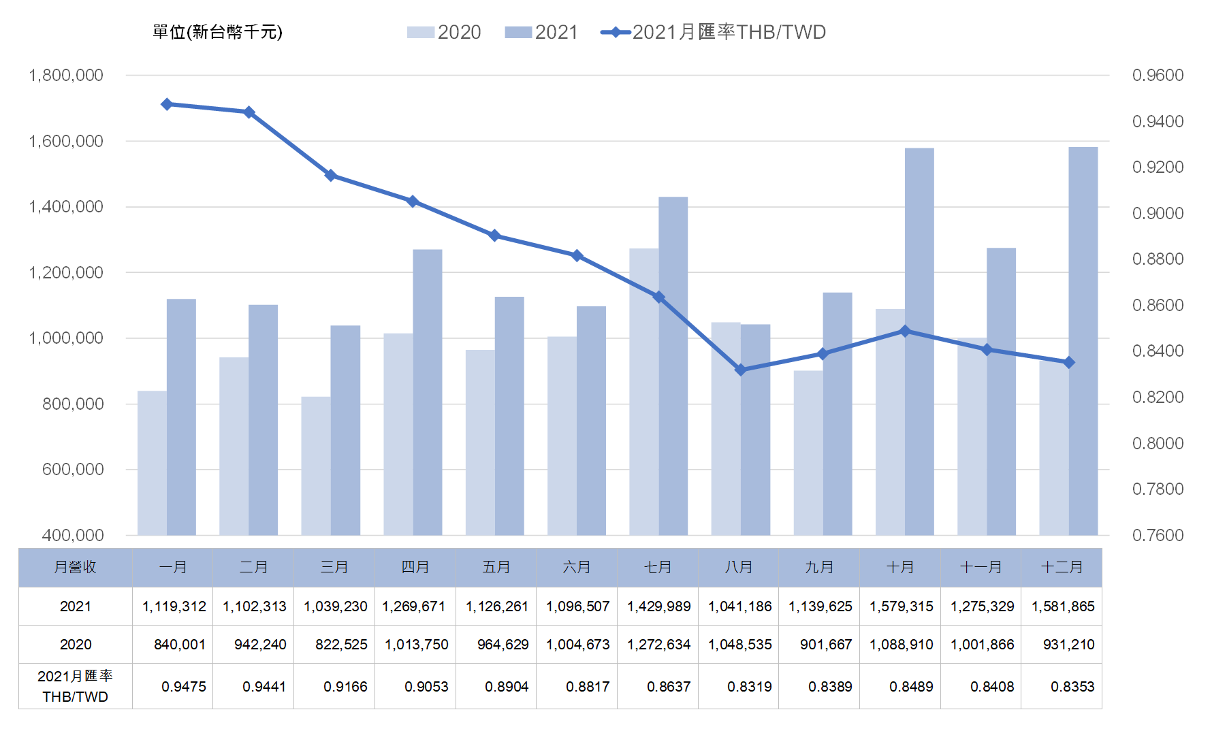Click the value 840,001
This screenshot has width=1227, height=729.
pos(180,645)
